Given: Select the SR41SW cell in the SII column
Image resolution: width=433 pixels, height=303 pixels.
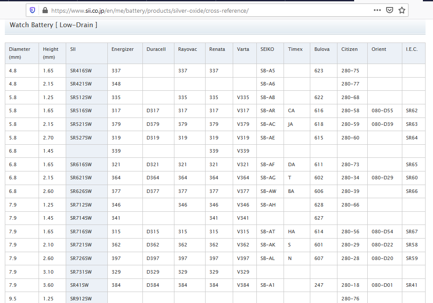Looking at the screenshot, I should 79,285.
